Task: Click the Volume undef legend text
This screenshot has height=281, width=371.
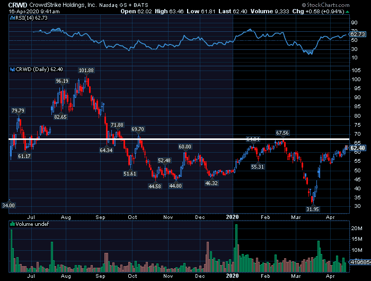Action: pos(32,224)
